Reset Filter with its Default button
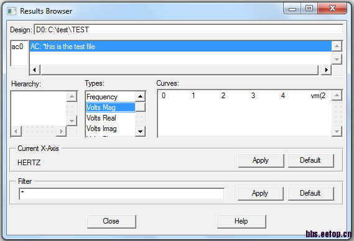Viewport: 354px width, 241px height. point(310,193)
